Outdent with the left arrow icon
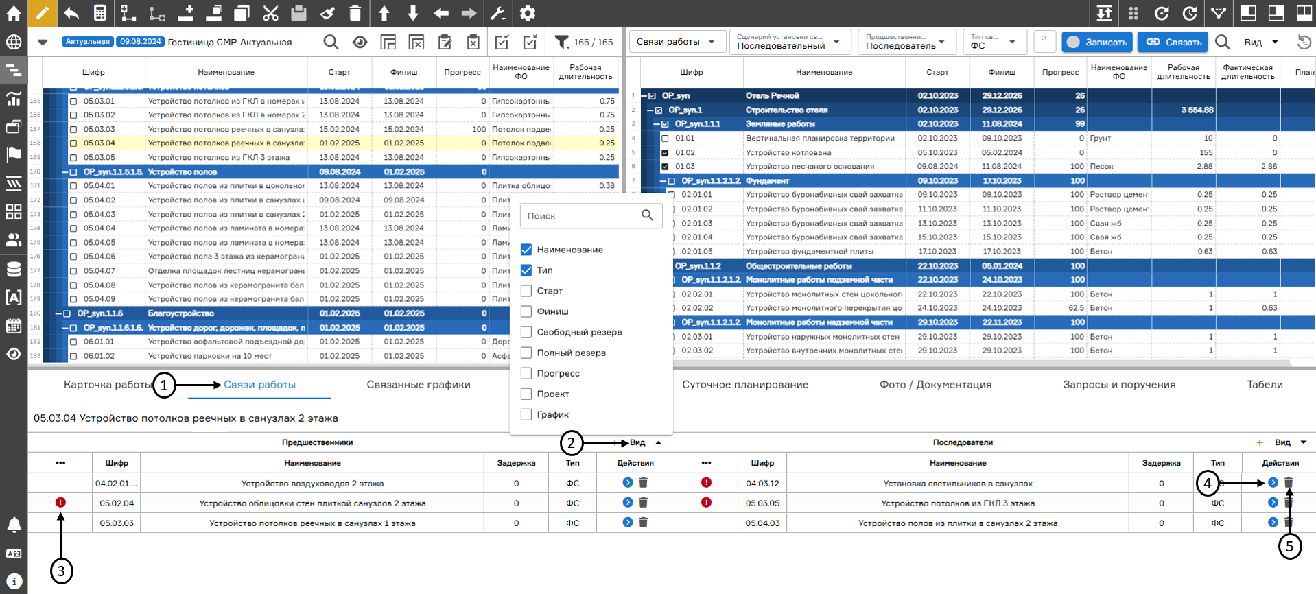1316x594 pixels. coord(441,13)
